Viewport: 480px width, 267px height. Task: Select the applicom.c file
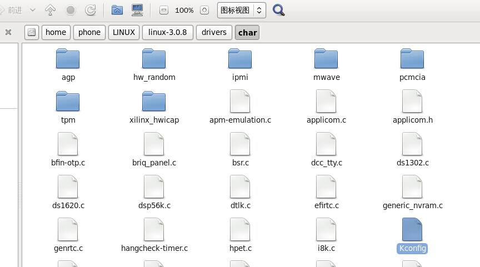click(x=326, y=107)
